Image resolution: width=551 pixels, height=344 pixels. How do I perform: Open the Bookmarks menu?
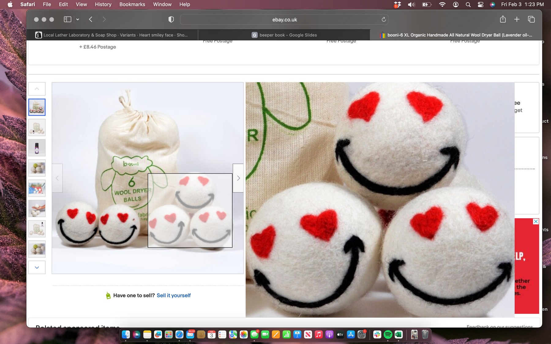(x=132, y=4)
